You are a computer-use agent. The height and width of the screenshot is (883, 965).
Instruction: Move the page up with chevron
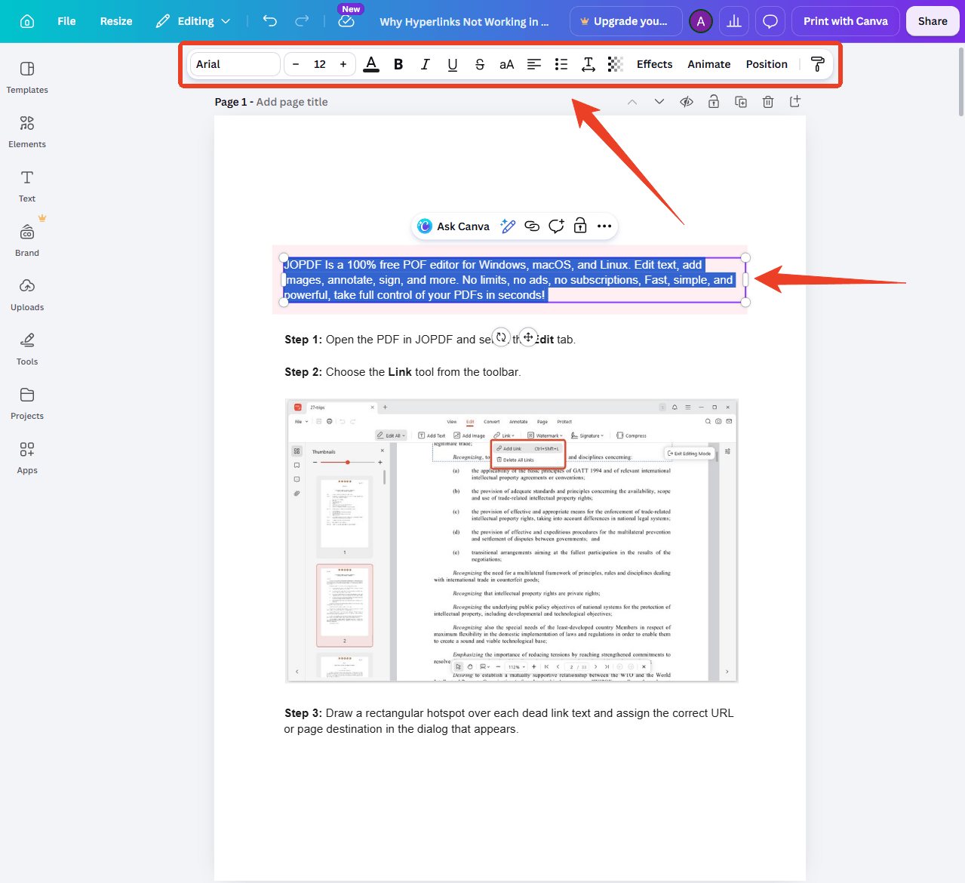coord(632,102)
